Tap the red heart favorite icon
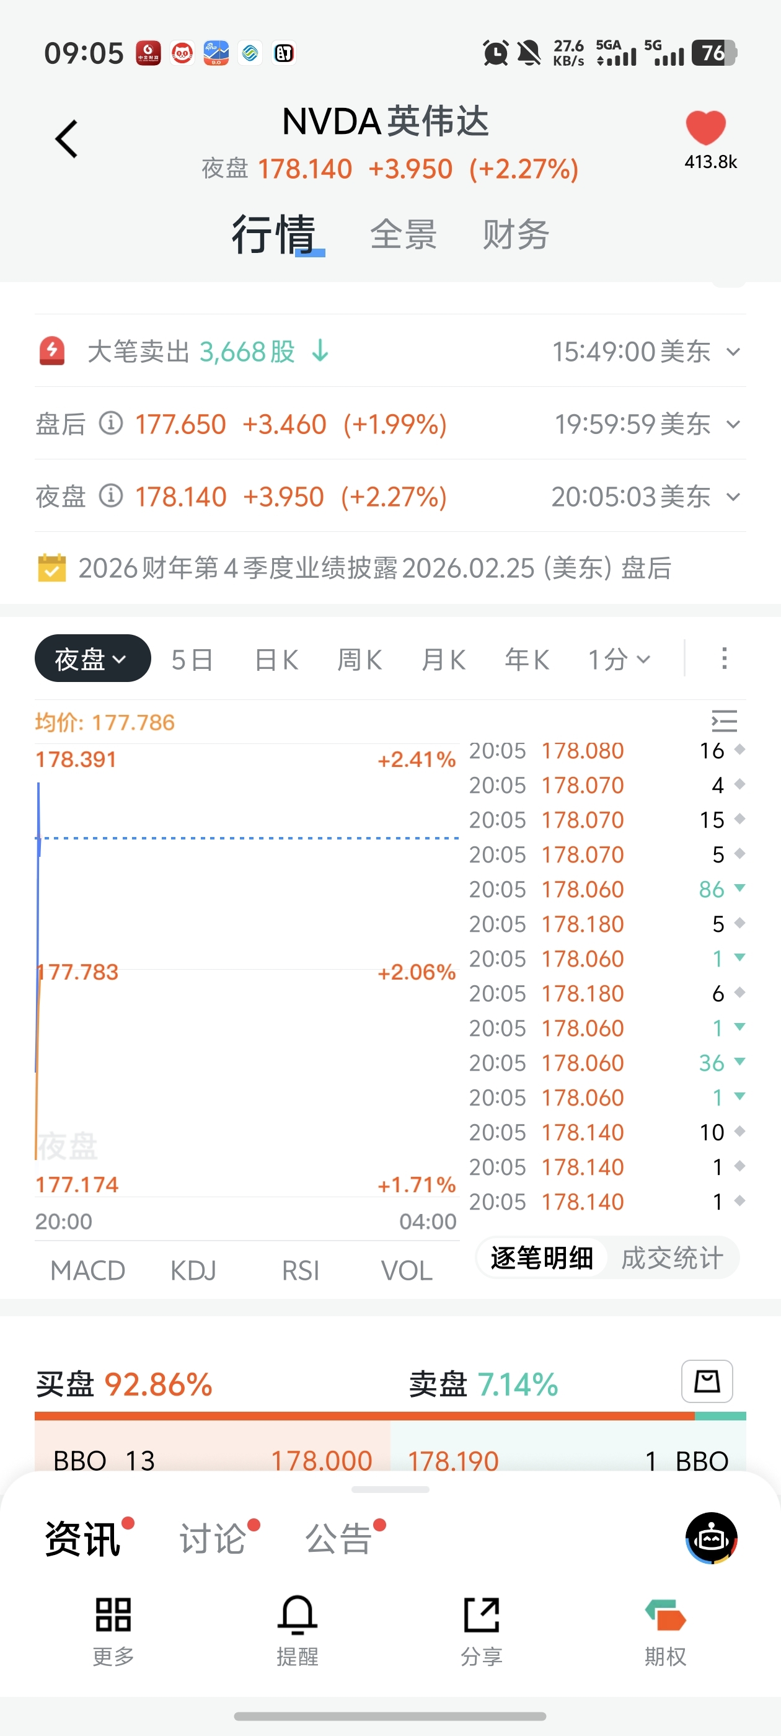This screenshot has width=781, height=1736. [705, 127]
